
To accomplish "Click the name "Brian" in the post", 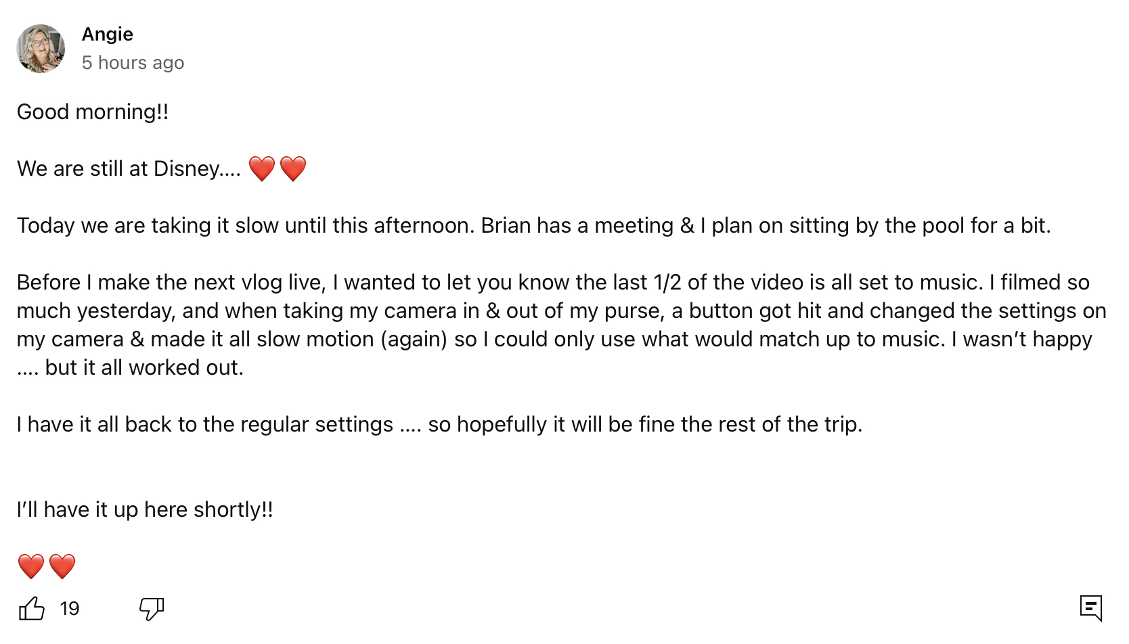I will (506, 225).
